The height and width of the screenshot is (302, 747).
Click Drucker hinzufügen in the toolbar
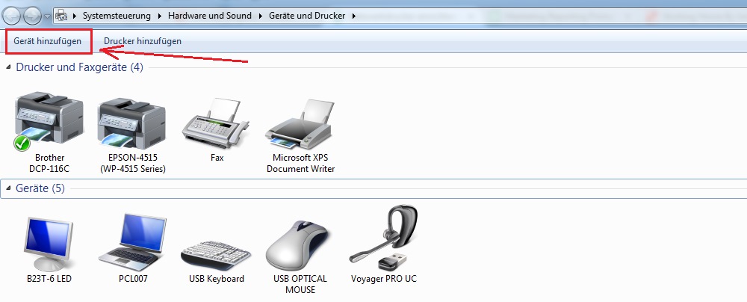point(143,41)
